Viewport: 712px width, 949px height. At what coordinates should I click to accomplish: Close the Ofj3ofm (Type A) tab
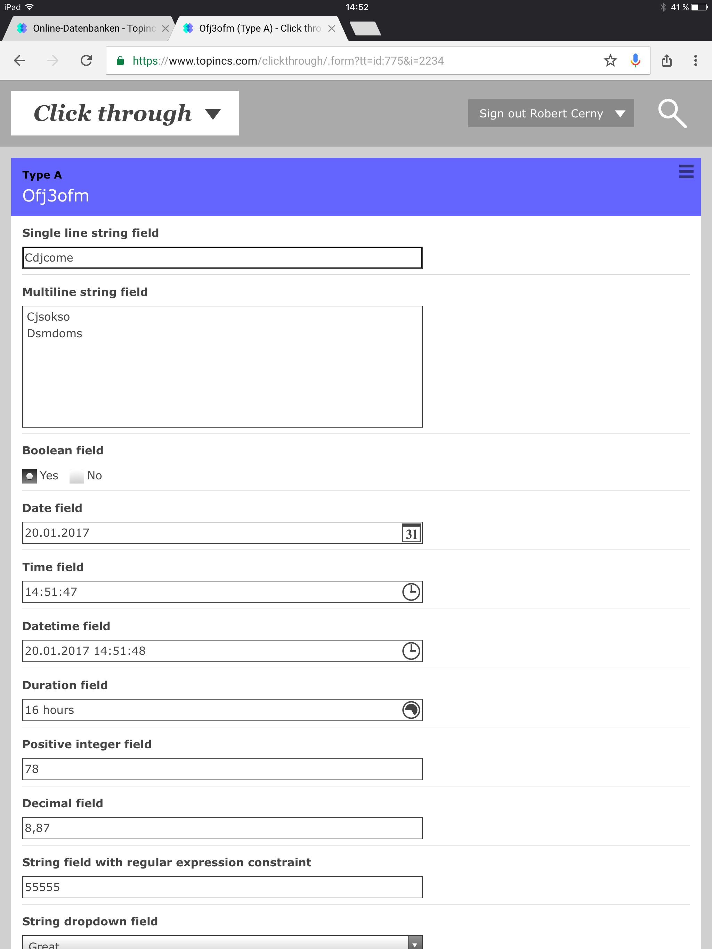pyautogui.click(x=332, y=29)
